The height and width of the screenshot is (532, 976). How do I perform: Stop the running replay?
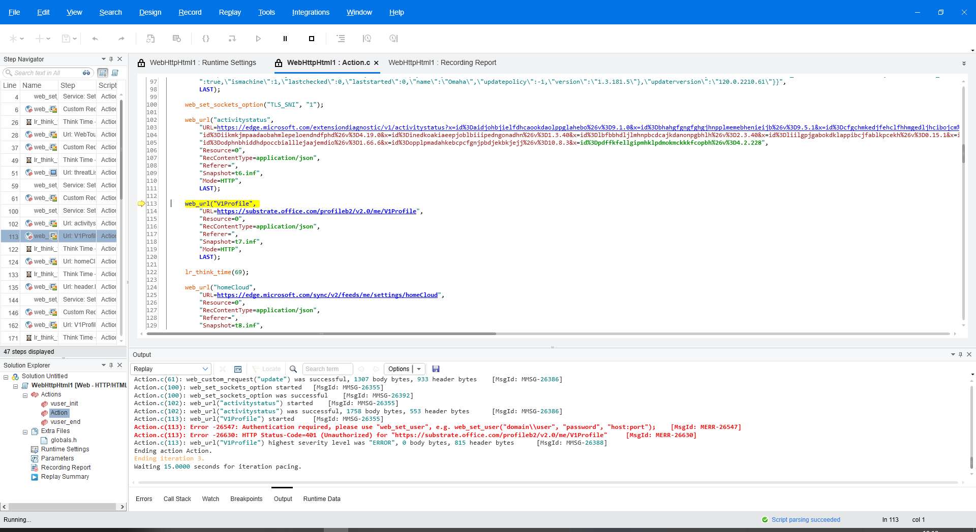[312, 39]
